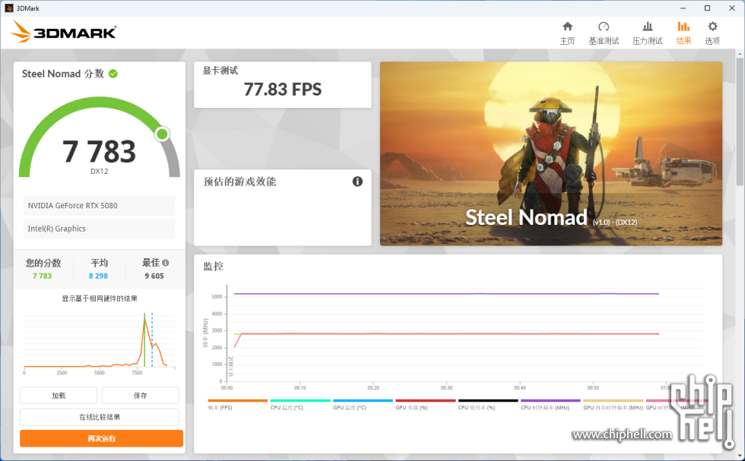Click the 保存 save button
Image resolution: width=745 pixels, height=461 pixels.
(x=140, y=396)
